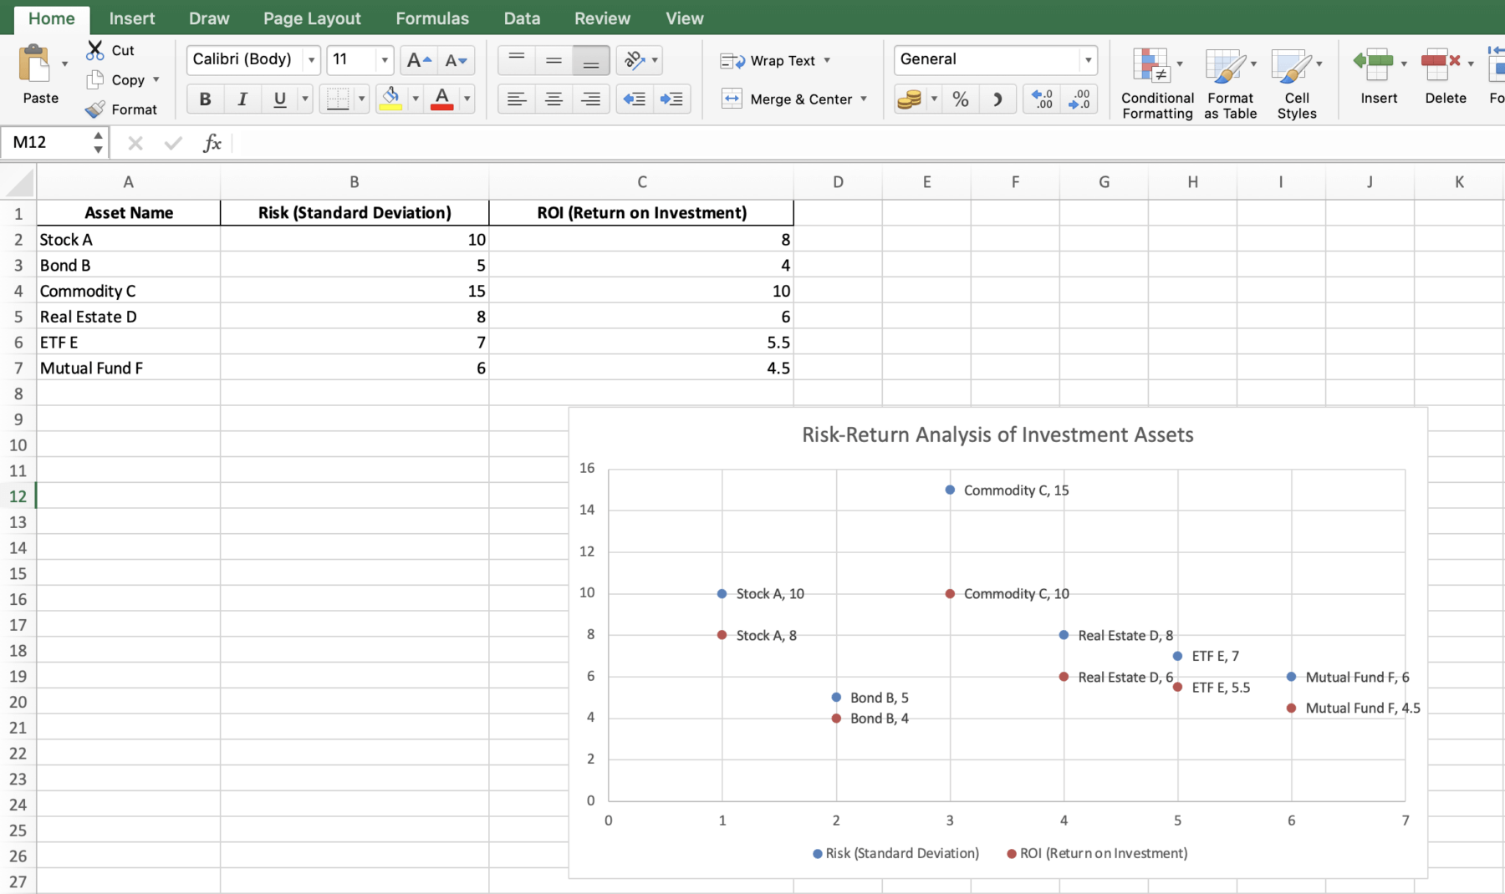The height and width of the screenshot is (894, 1505).
Task: Open the font size dropdown
Action: [x=383, y=59]
